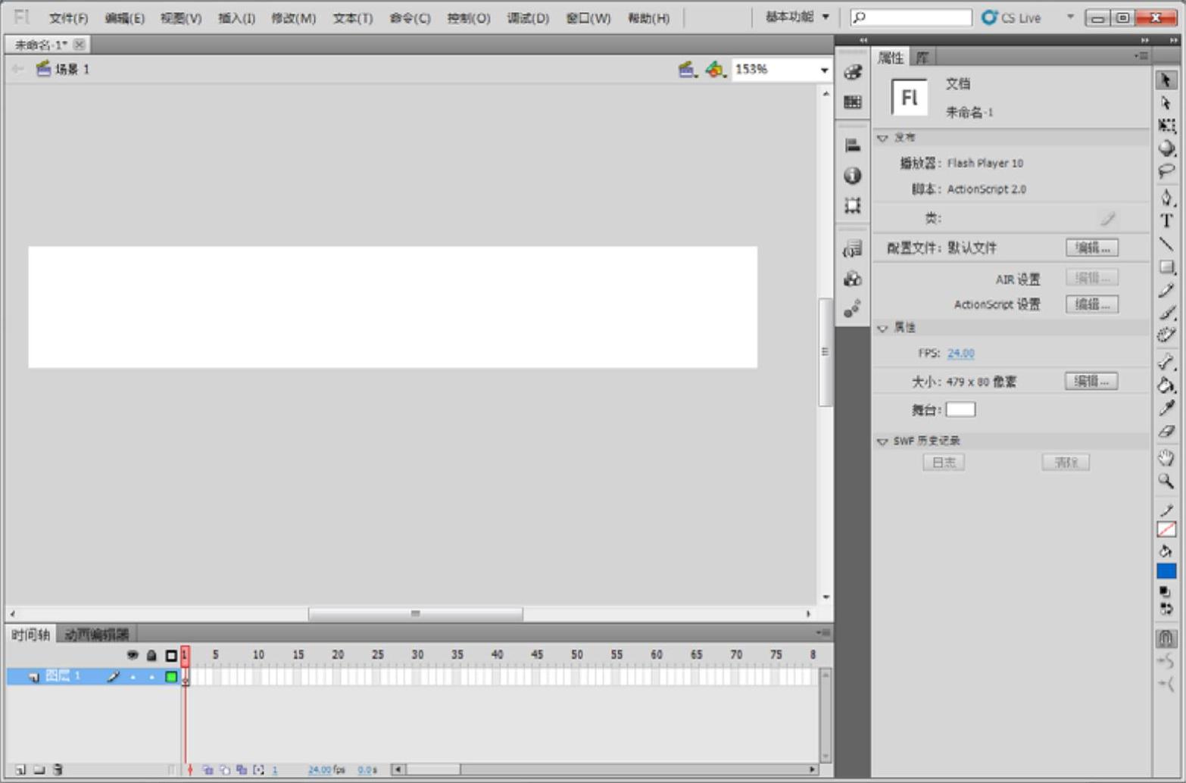Open the Components panel icon
Viewport: 1186px width, 783px height.
pos(853,279)
